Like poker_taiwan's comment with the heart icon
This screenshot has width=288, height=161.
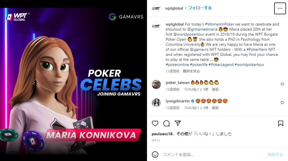point(282,84)
